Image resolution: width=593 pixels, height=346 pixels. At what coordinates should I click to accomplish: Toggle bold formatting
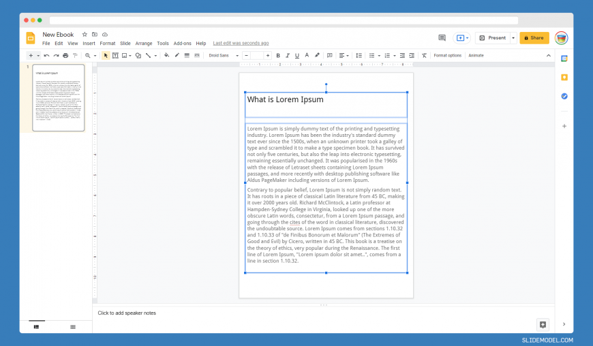tap(278, 56)
